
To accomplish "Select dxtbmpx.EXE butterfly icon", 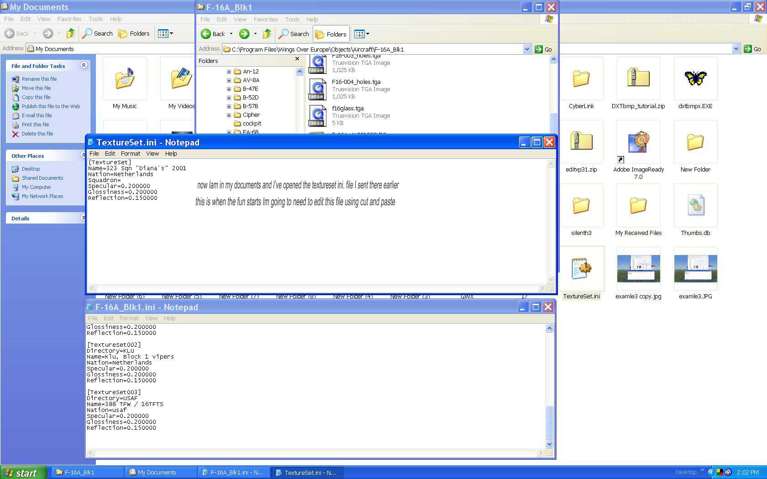I will coord(695,78).
